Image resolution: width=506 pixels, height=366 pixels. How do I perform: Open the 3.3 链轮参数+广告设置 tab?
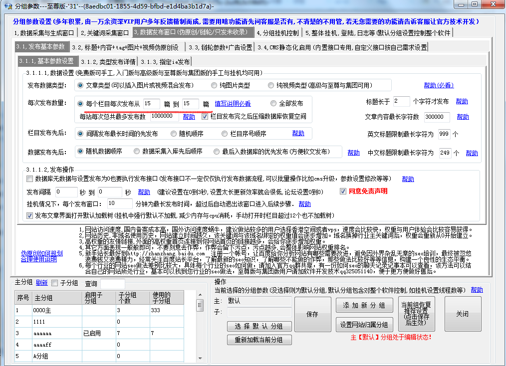pyautogui.click(x=221, y=47)
